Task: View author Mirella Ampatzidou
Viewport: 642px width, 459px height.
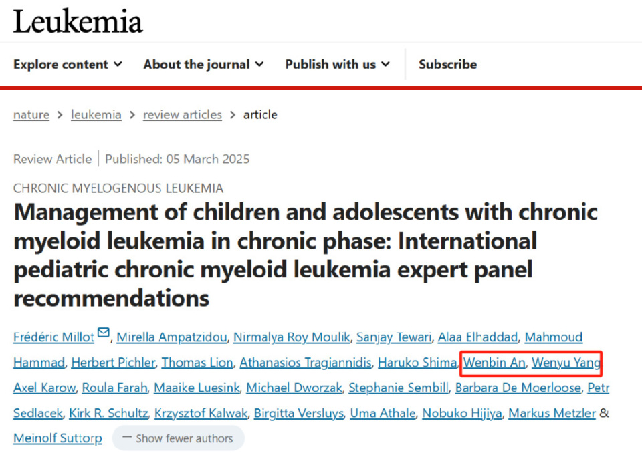Action: [171, 337]
